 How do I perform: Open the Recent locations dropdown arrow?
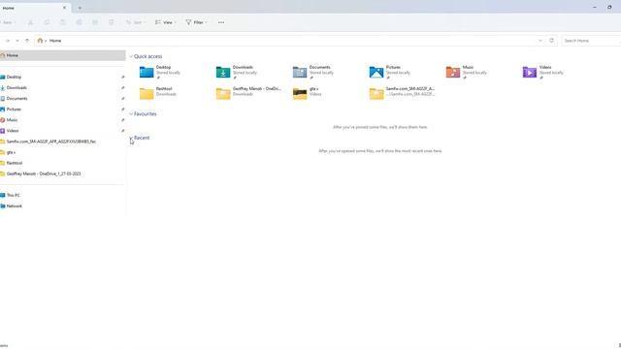pyautogui.click(x=17, y=41)
